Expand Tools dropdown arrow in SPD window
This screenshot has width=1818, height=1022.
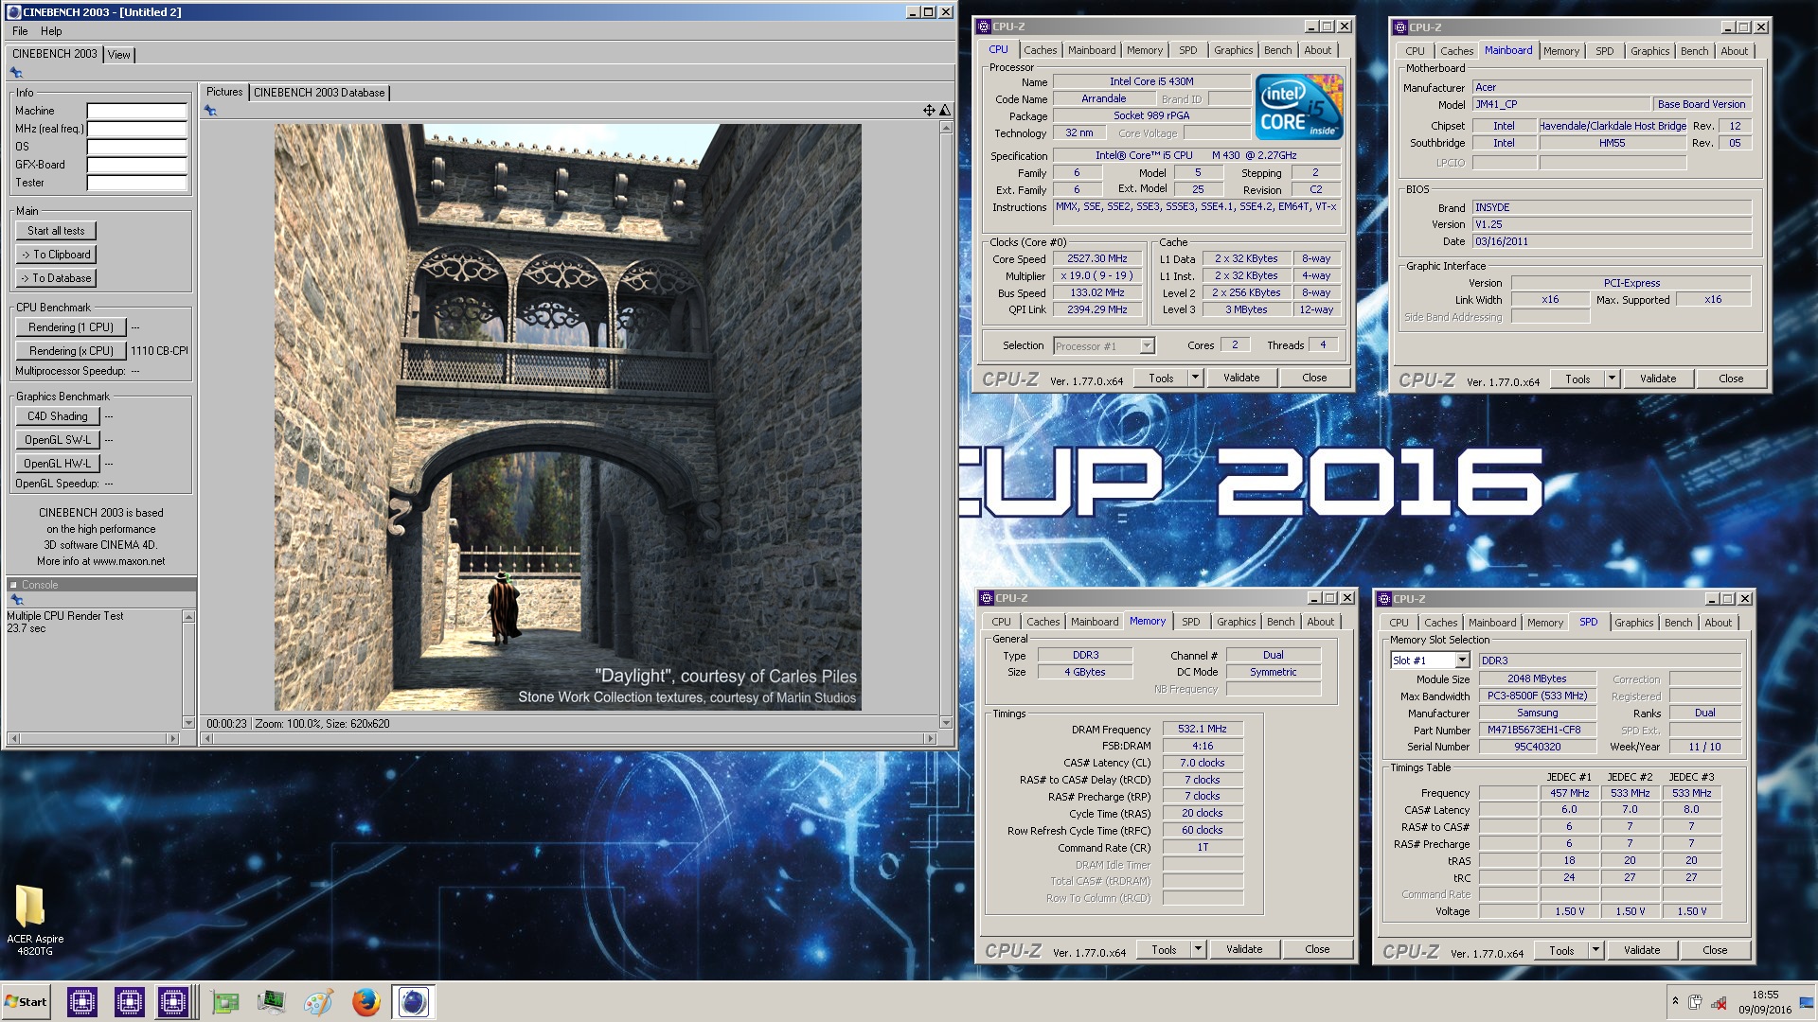[1595, 950]
